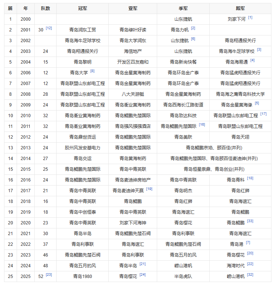Select the 殿军 column header
Screen dimensions: 277x285
pos(240,8)
